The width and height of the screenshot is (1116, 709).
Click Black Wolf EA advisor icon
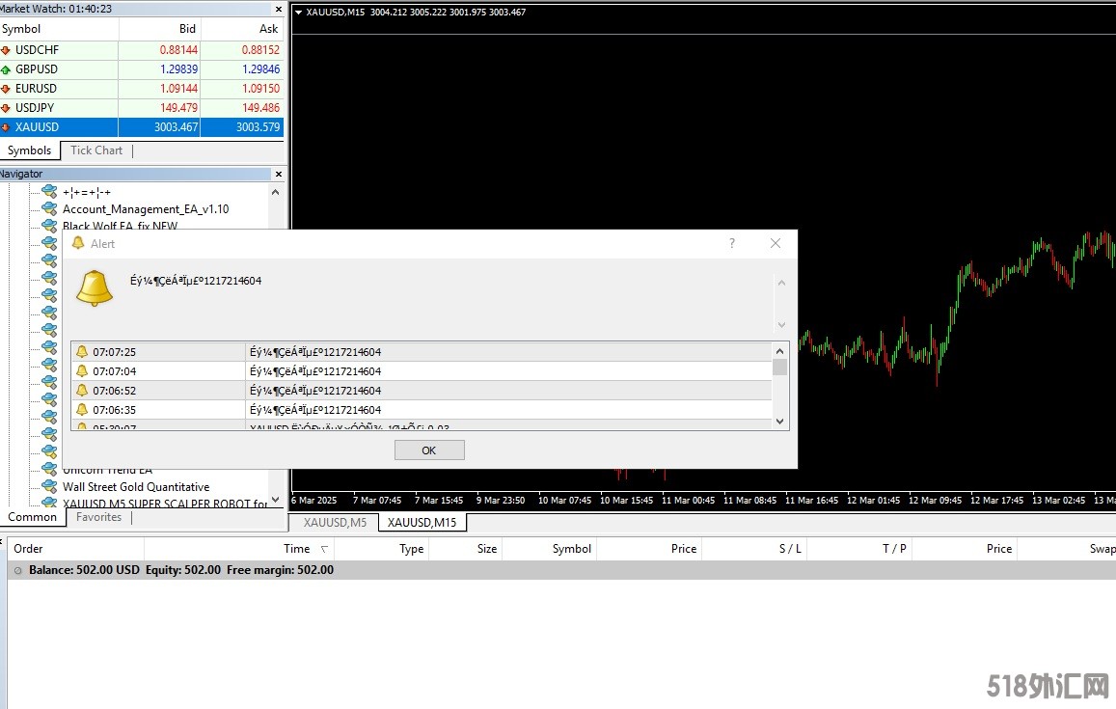point(49,226)
